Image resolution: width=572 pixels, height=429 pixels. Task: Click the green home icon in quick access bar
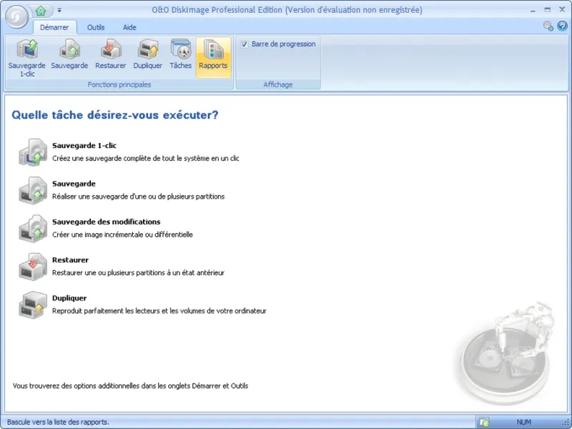click(x=41, y=11)
